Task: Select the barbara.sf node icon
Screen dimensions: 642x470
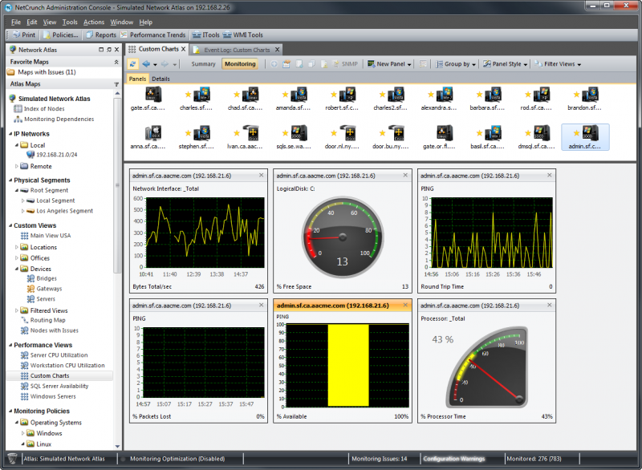Action: click(x=492, y=95)
